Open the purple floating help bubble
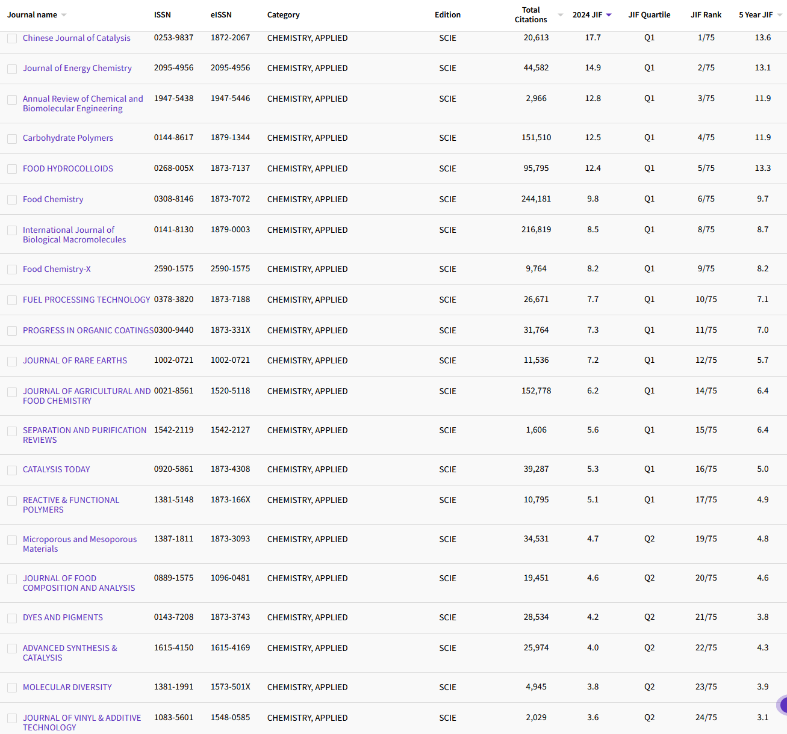The width and height of the screenshot is (787, 734). pos(782,705)
